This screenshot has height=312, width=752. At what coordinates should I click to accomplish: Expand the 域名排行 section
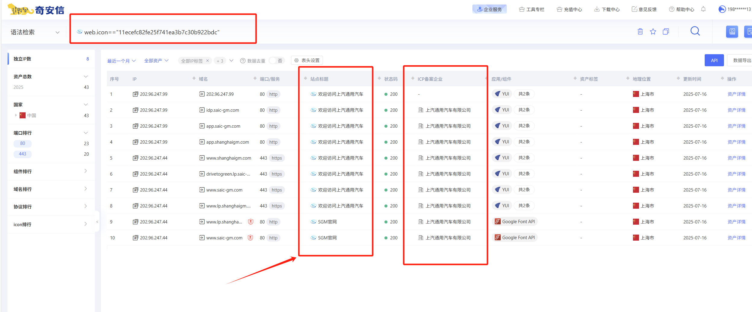86,189
